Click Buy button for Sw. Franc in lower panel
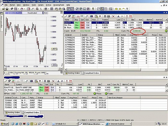This screenshot has width=168, height=126. click(x=41, y=90)
